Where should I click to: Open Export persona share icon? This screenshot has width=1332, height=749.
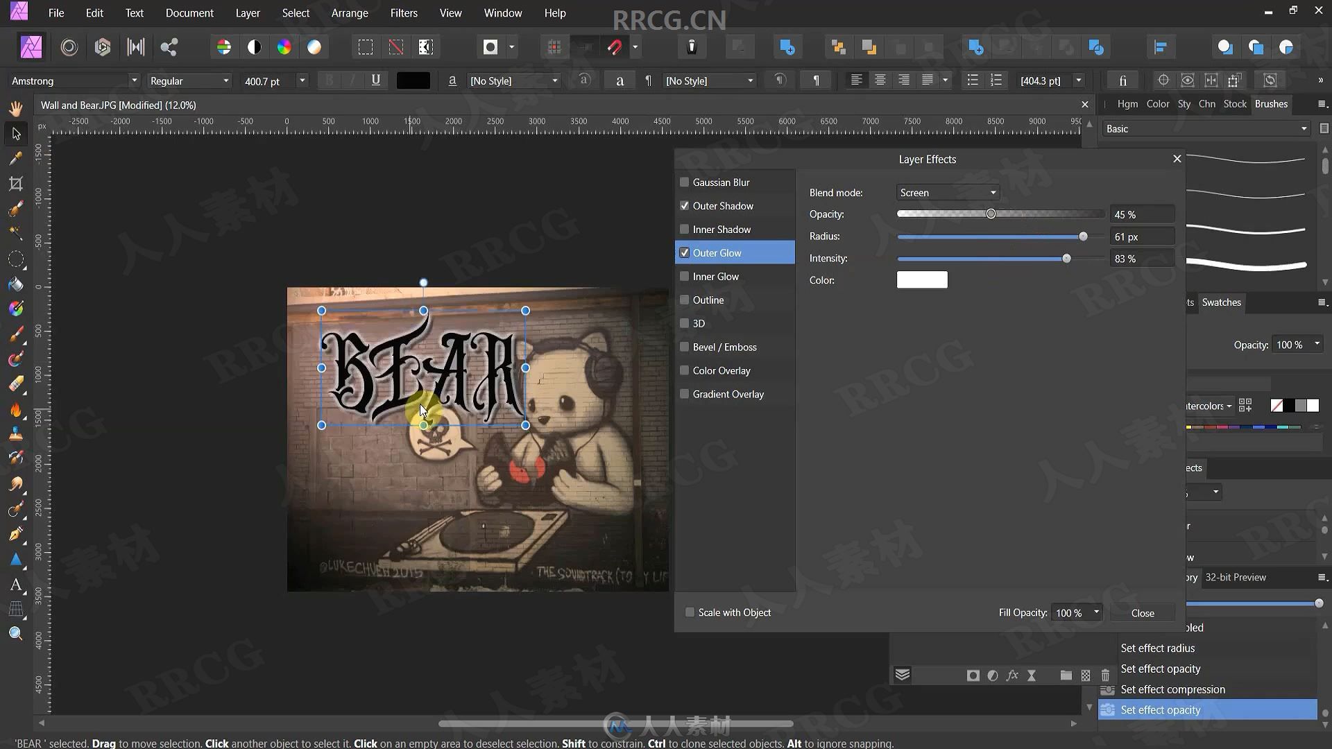(x=169, y=47)
